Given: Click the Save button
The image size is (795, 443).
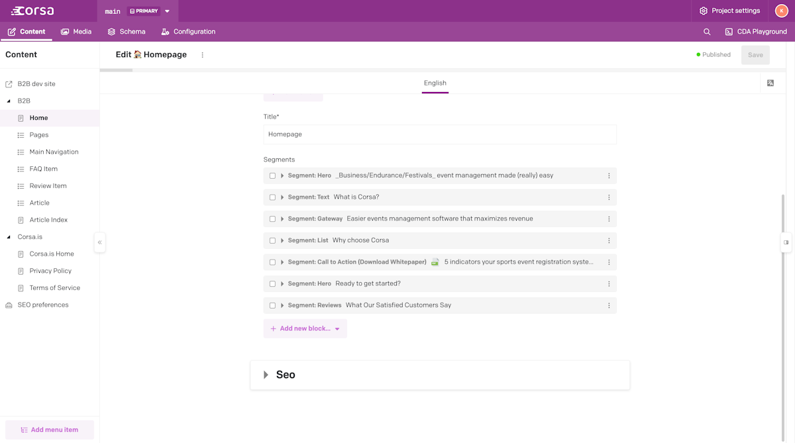Looking at the screenshot, I should click(x=755, y=55).
